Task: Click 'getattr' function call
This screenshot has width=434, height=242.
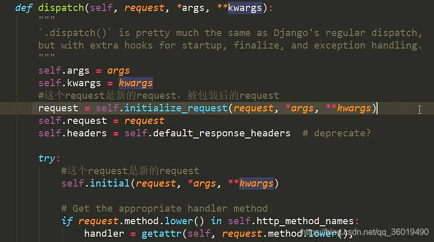Action: click(x=161, y=234)
